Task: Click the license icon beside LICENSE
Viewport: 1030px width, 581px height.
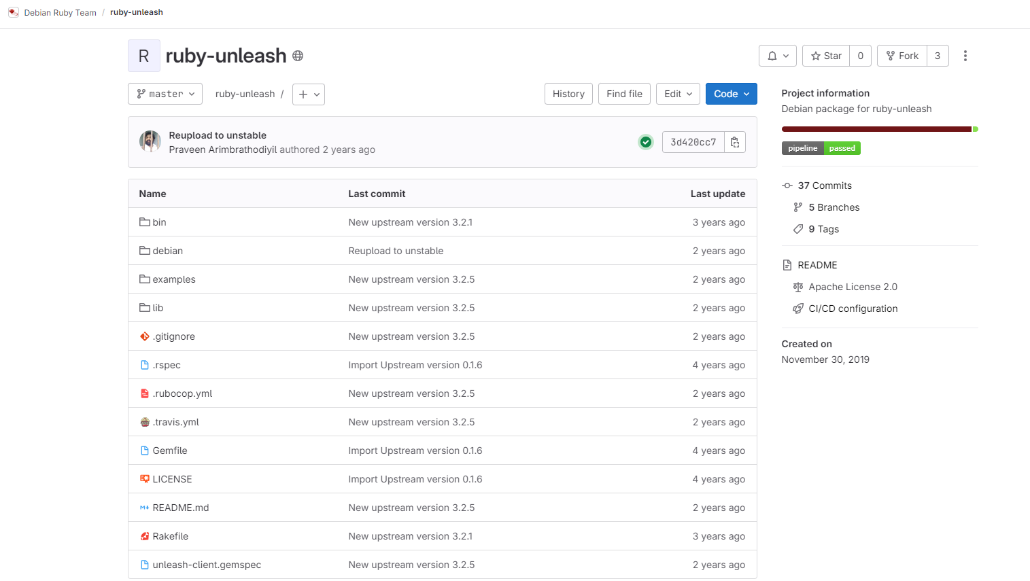Action: 145,479
